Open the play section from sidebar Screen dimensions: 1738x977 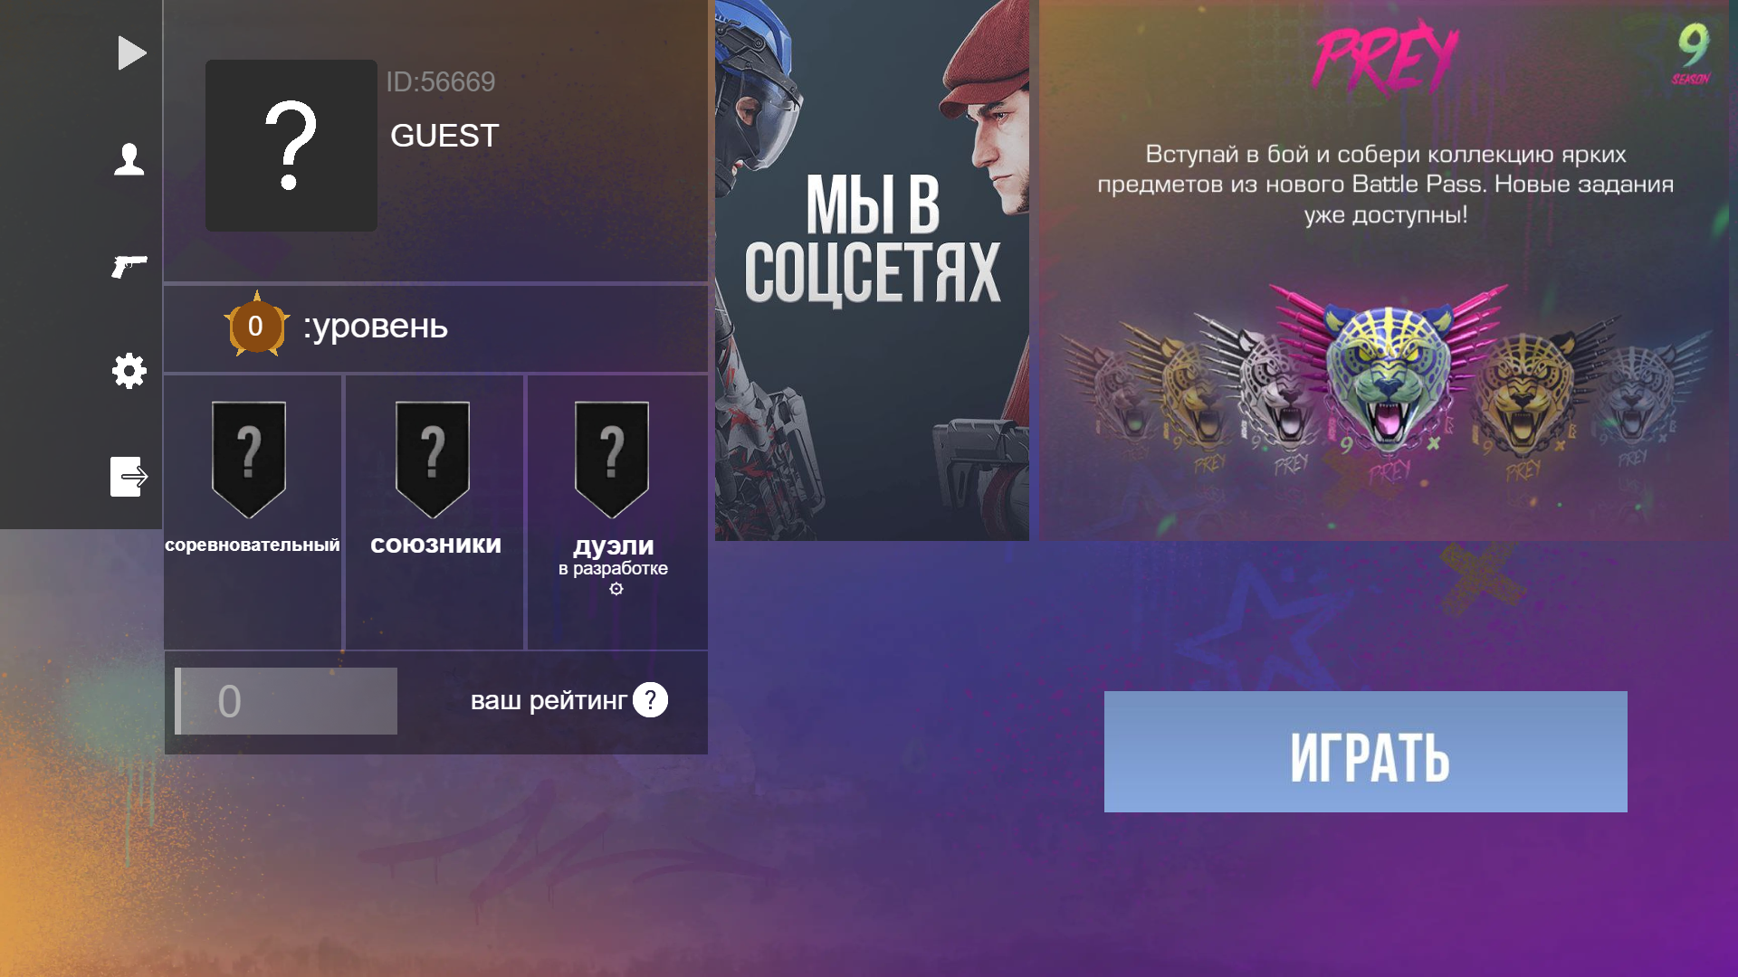(x=131, y=53)
